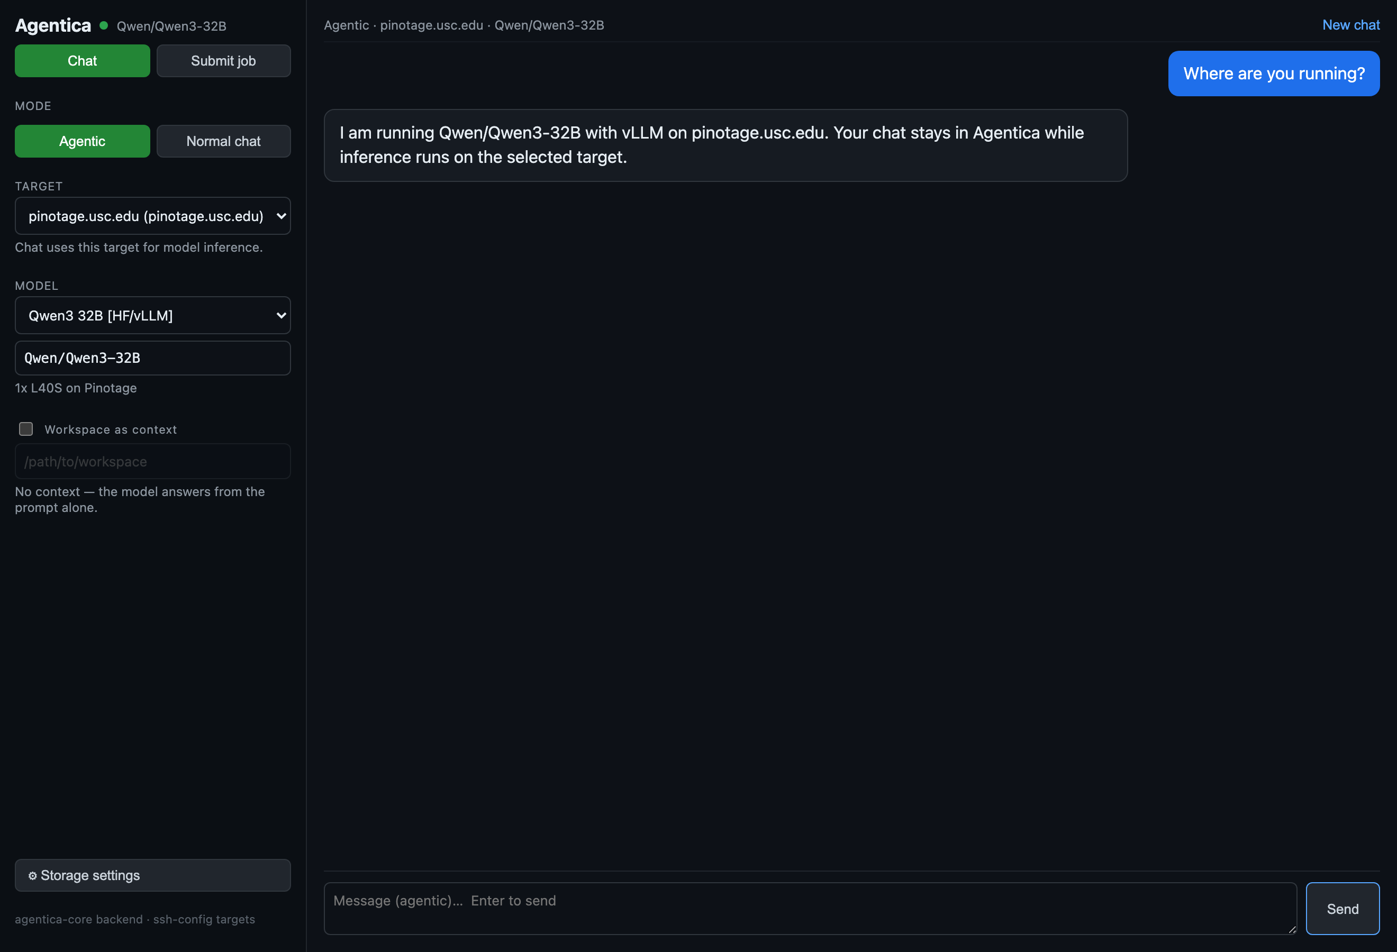Switch to the Chat tab
Image resolution: width=1397 pixels, height=952 pixels.
[83, 61]
